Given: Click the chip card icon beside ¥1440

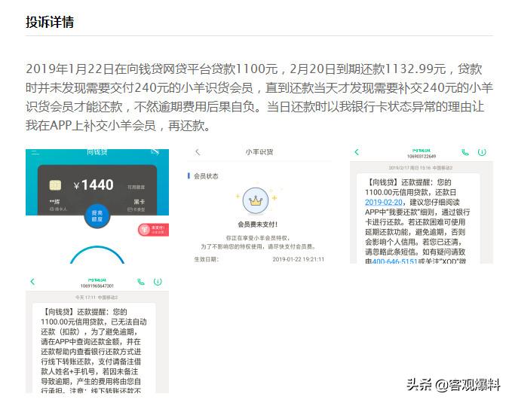Looking at the screenshot, I should click(55, 185).
